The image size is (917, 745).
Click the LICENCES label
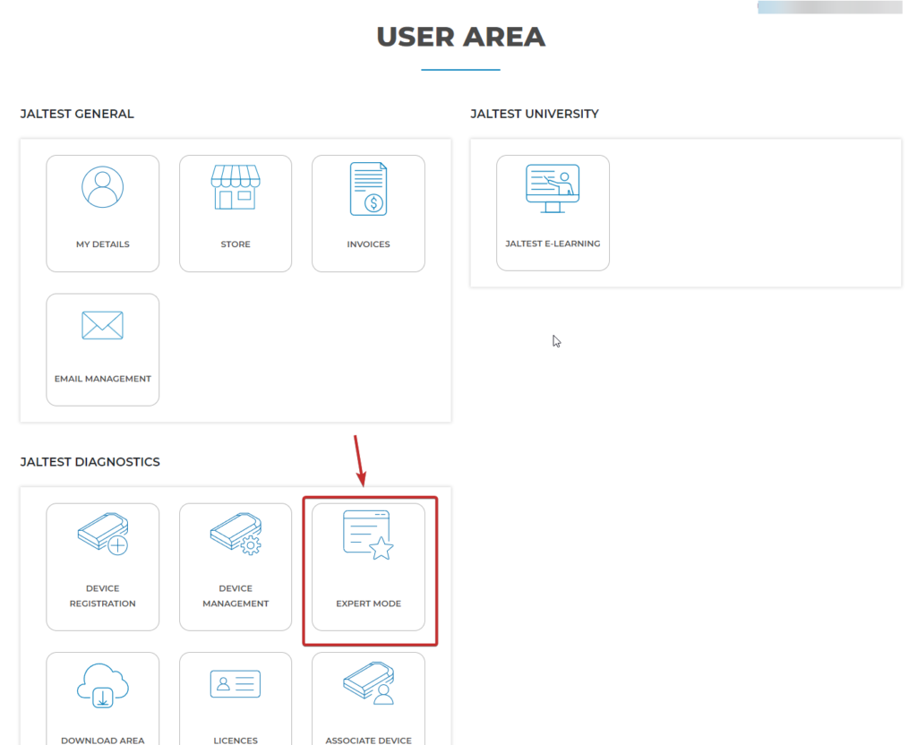coord(236,741)
